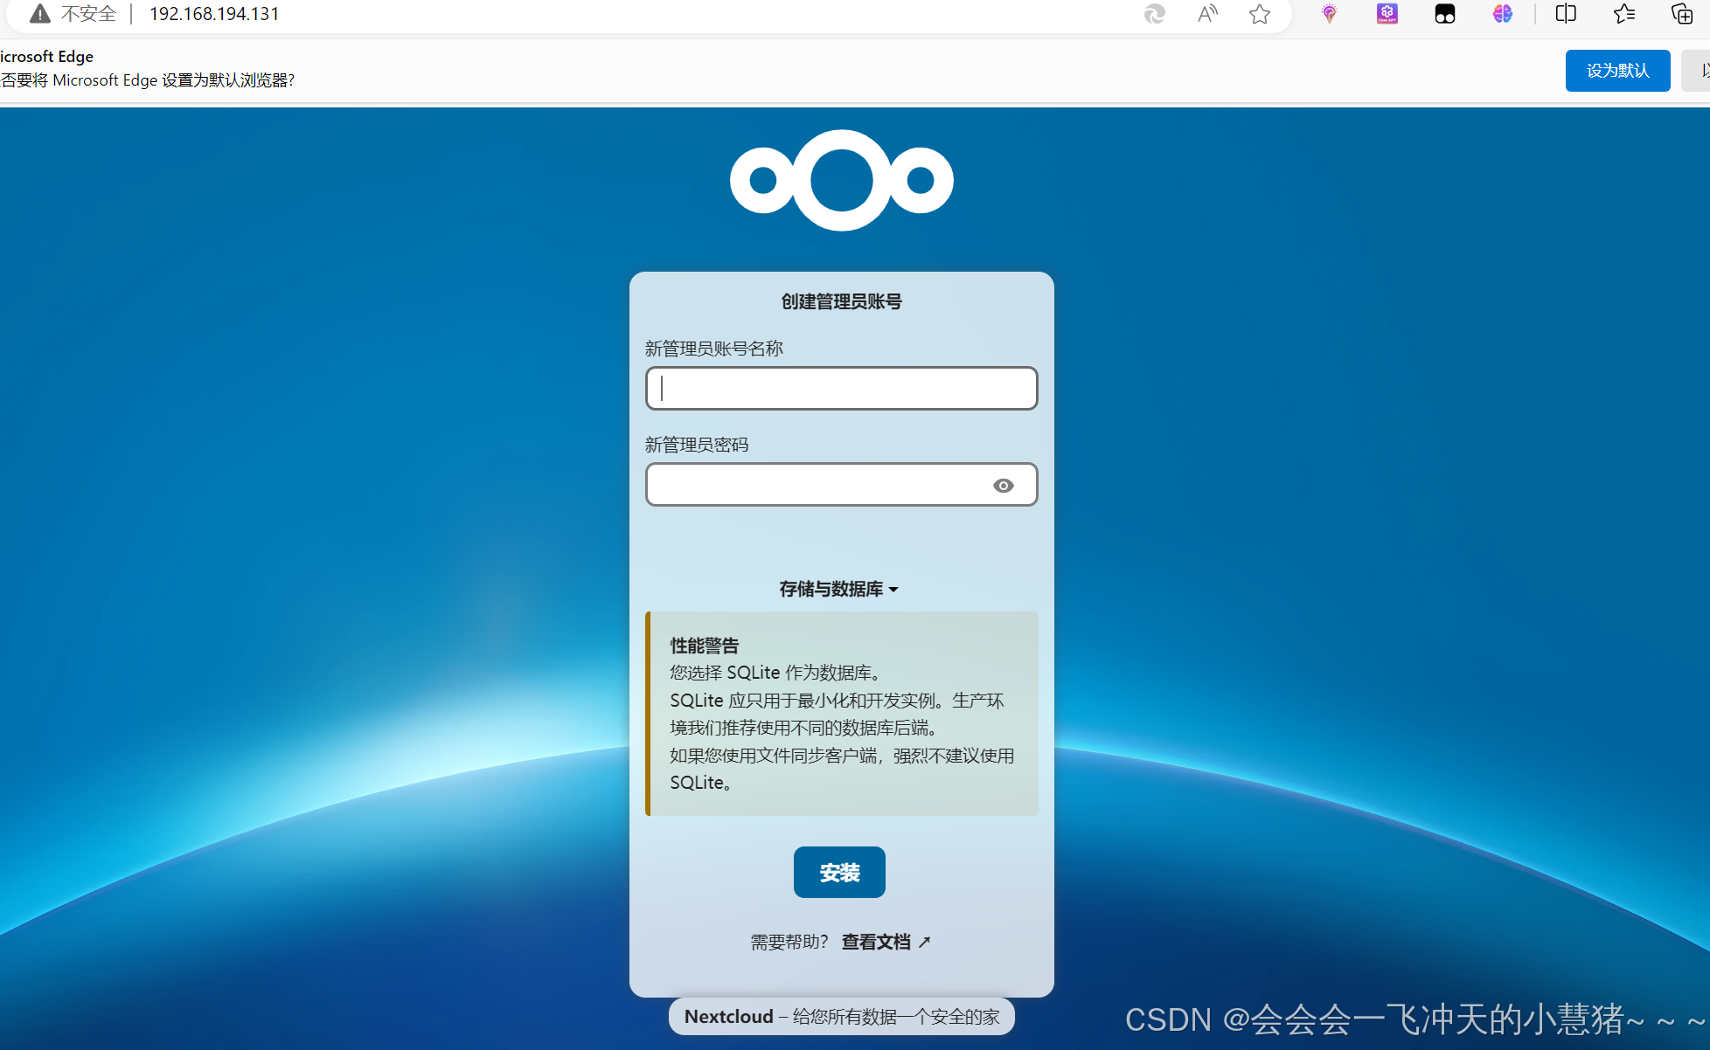
Task: Click the split screen toolbar icon
Action: click(x=1566, y=14)
